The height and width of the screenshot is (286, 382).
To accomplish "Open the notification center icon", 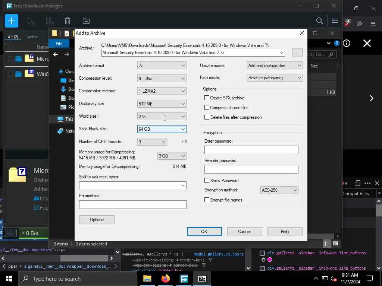I will click(x=370, y=279).
